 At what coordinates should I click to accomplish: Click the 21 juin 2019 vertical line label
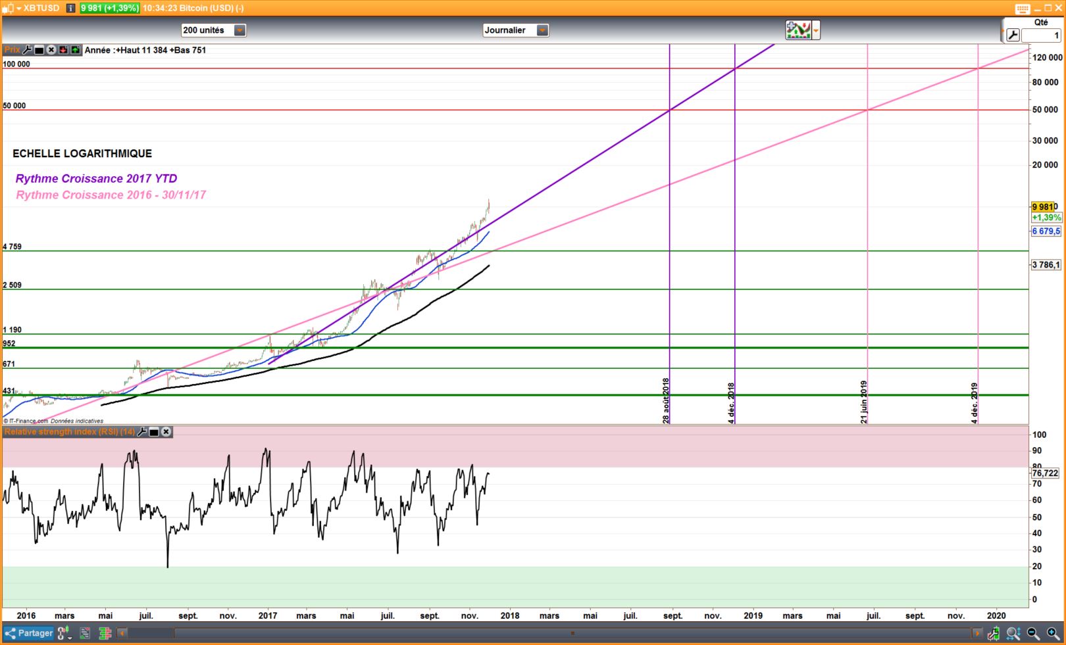[864, 401]
